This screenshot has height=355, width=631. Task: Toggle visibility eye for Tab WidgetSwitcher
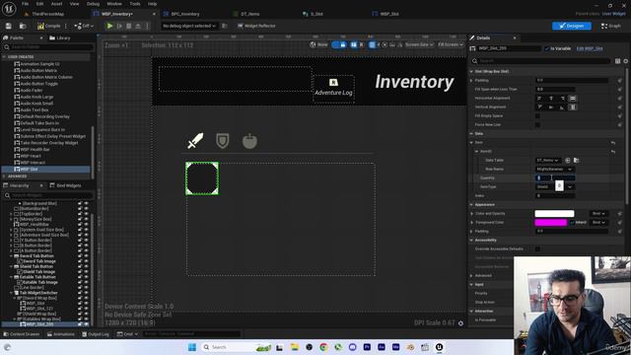[x=86, y=293]
